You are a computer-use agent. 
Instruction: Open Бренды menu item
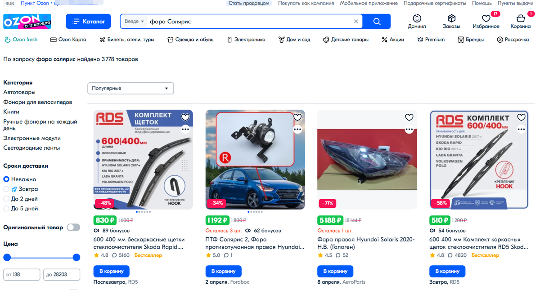(x=471, y=40)
